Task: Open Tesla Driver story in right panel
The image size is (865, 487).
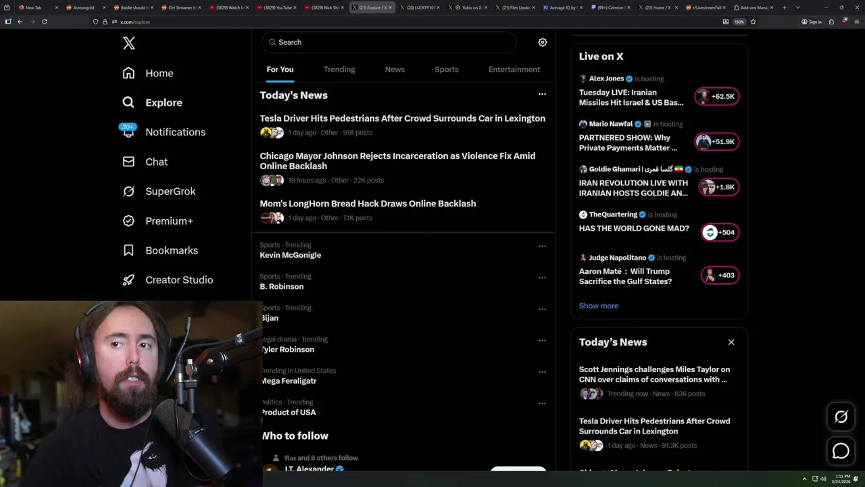Action: (x=654, y=426)
